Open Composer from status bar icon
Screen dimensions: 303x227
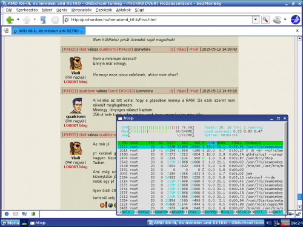pyautogui.click(x=24, y=214)
